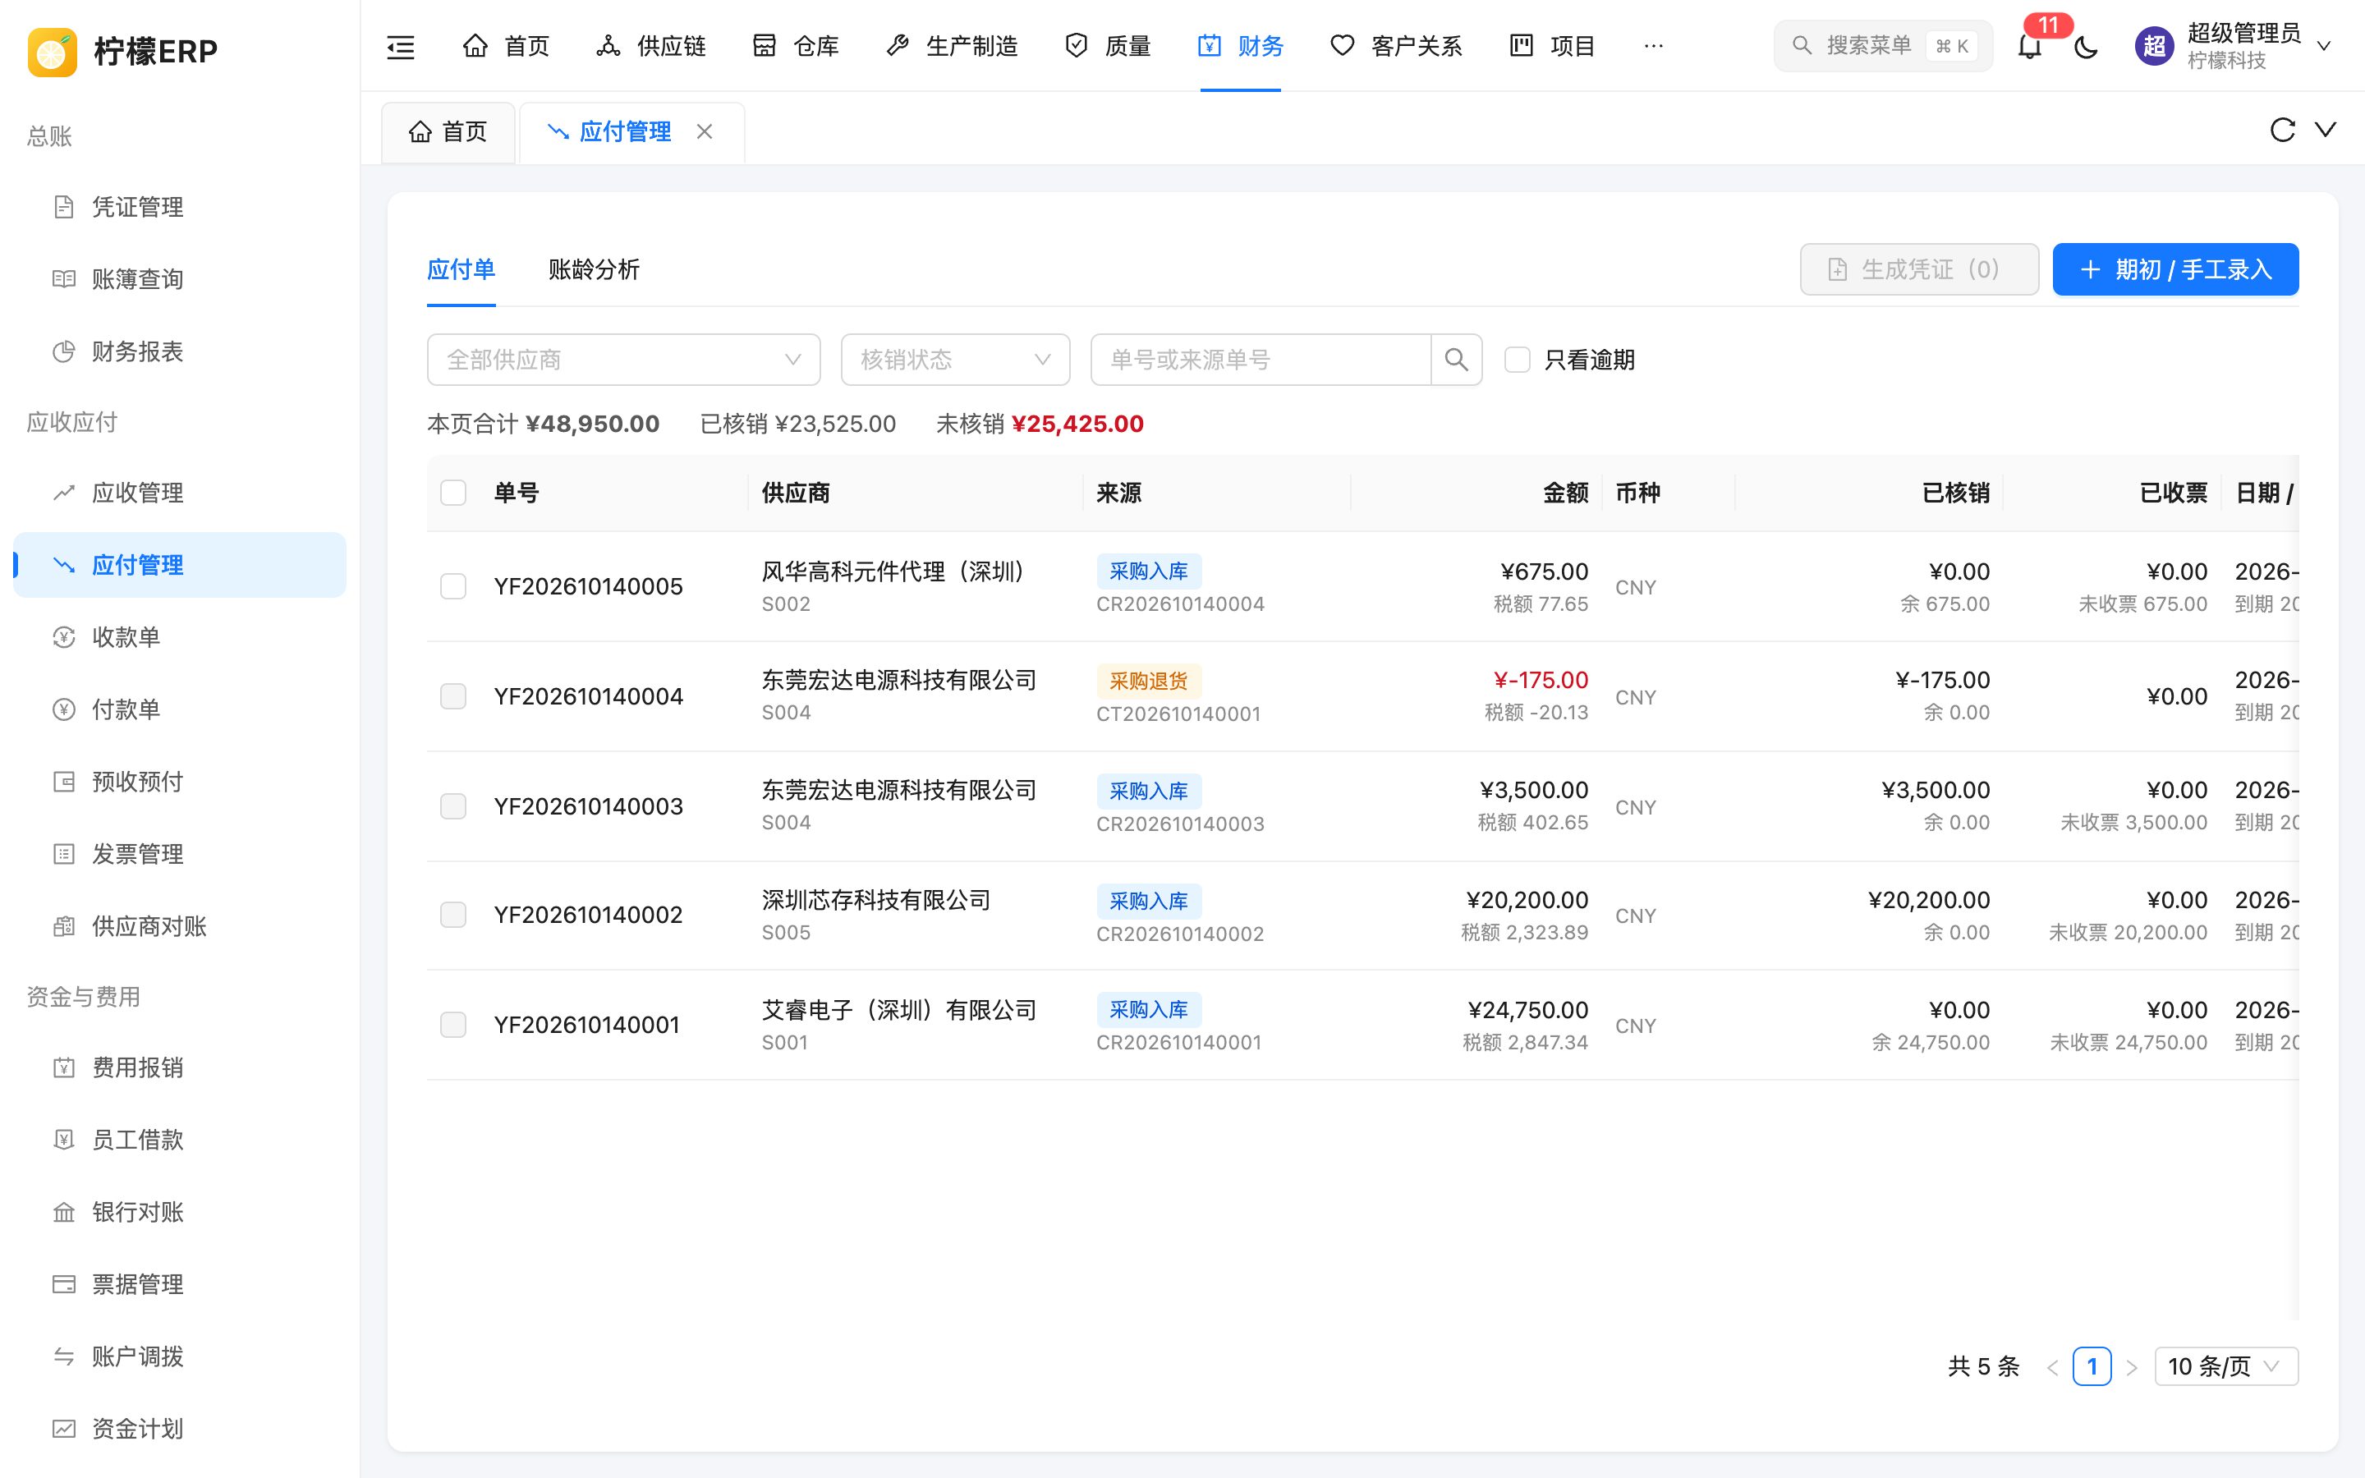The image size is (2365, 1478).
Task: Click the 财务 top menu
Action: [1240, 46]
